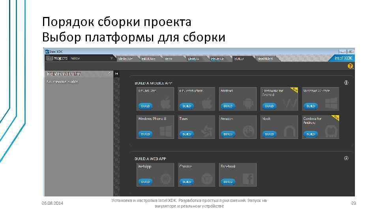Click the refresh icon in Previous Builds header
Screen dimensions: 379x213
pyautogui.click(x=109, y=73)
